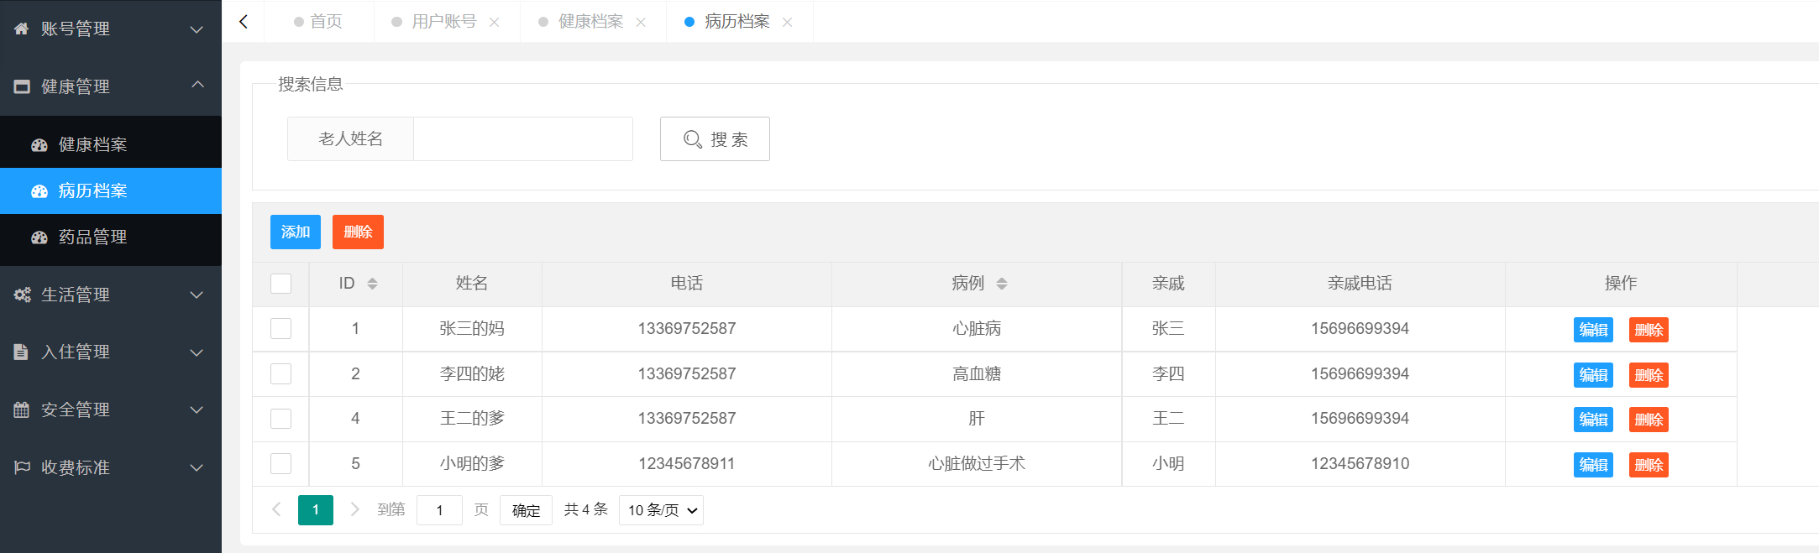Expand the 生活管理 menu chevron
Screen dimensions: 1819x553
coord(197,295)
